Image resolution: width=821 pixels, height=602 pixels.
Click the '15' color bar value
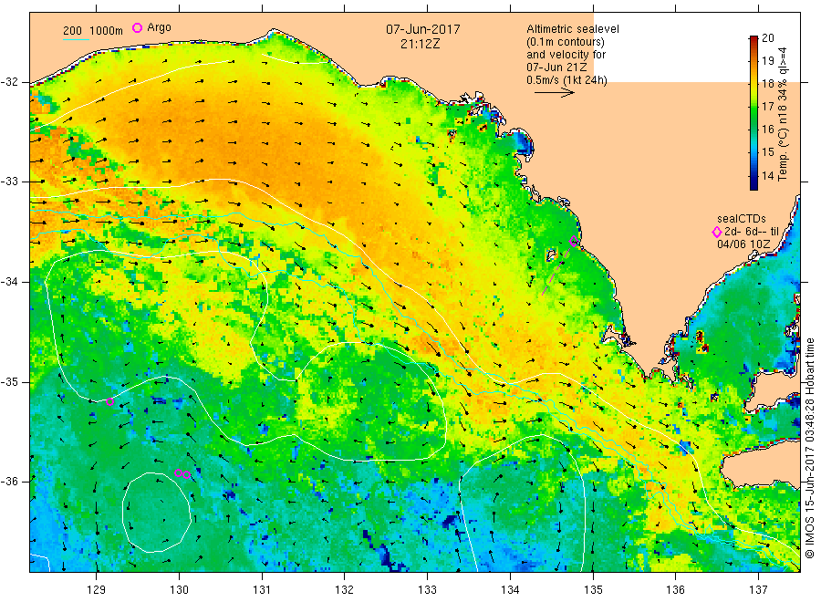(767, 152)
